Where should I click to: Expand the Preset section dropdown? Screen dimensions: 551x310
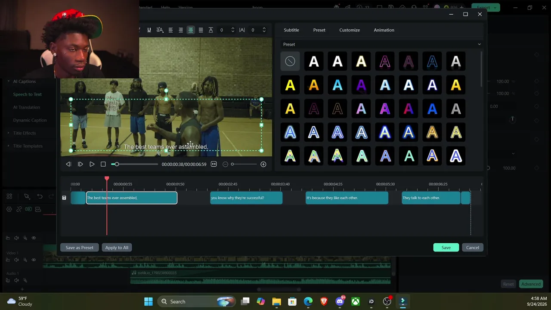click(479, 44)
